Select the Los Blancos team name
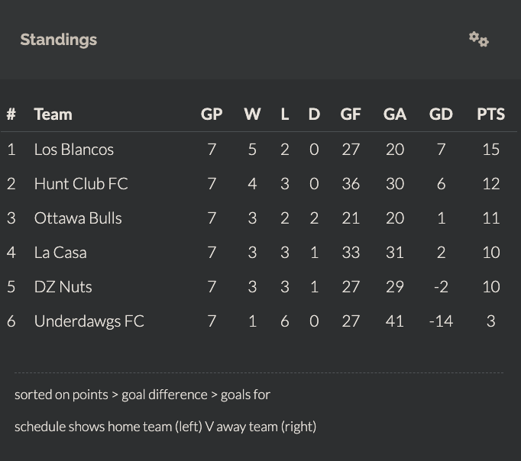The image size is (521, 461). (x=74, y=150)
